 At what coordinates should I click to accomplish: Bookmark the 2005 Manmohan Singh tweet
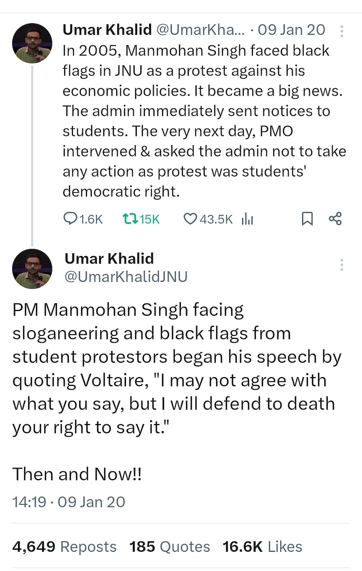(x=307, y=219)
